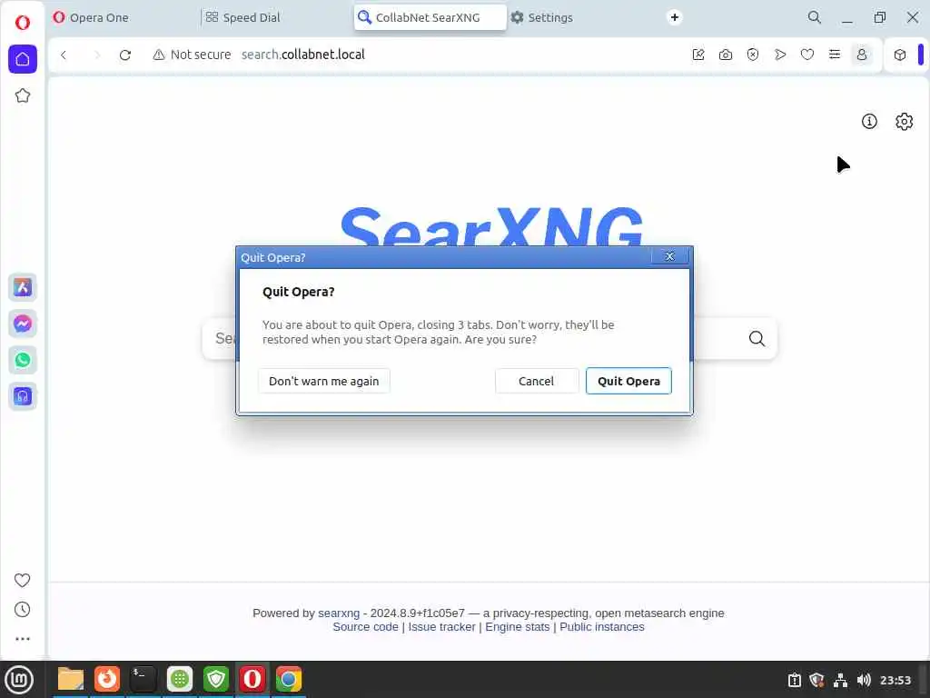The height and width of the screenshot is (698, 930).
Task: Open Files folder in taskbar
Action: click(71, 680)
